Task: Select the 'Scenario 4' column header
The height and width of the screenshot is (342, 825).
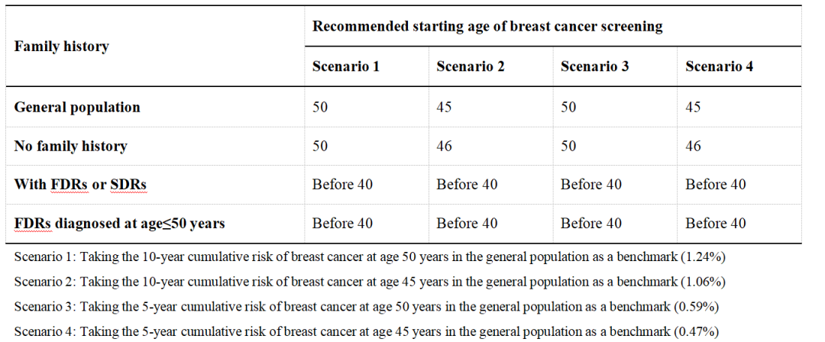Action: click(720, 66)
